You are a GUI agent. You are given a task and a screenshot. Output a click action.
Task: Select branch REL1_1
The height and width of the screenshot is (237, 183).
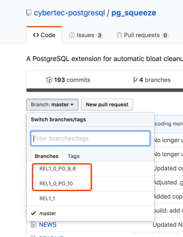point(90,198)
